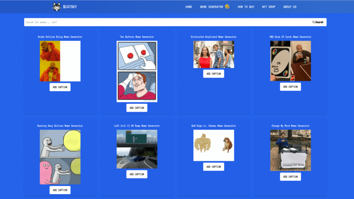This screenshot has height=199, width=354.
Task: Click the $CATSKY brand name text
Action: (70, 7)
